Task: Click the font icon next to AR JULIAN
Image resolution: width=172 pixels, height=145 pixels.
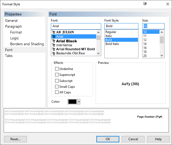Action: (x=54, y=32)
